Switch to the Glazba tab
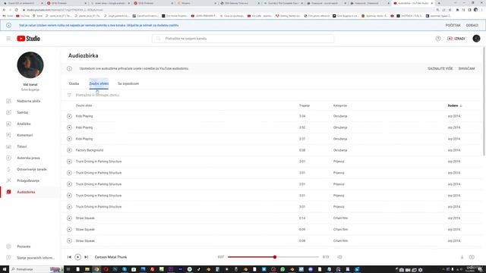Image resolution: width=486 pixels, height=273 pixels. point(74,83)
